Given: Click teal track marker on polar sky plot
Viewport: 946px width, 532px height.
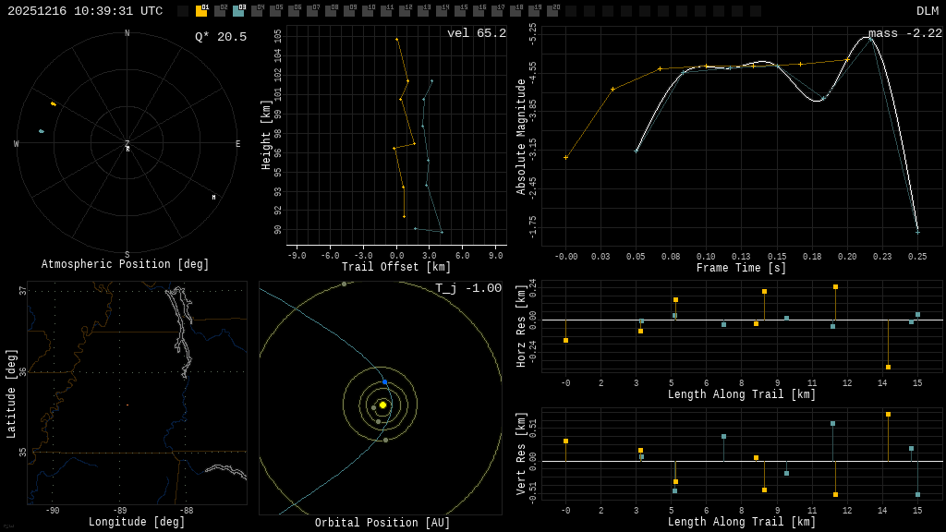Looking at the screenshot, I should [x=41, y=131].
